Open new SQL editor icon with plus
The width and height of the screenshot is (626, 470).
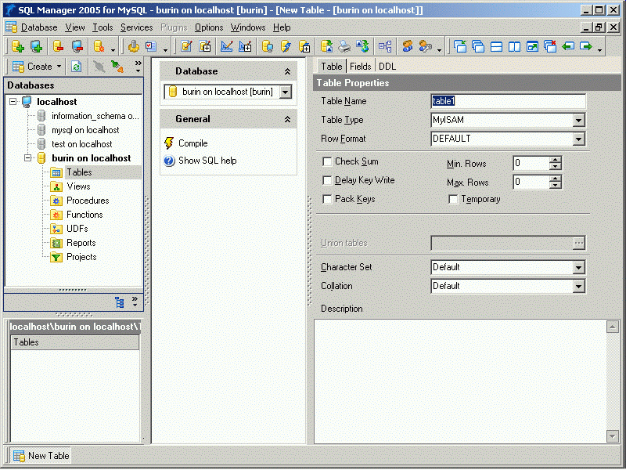205,46
